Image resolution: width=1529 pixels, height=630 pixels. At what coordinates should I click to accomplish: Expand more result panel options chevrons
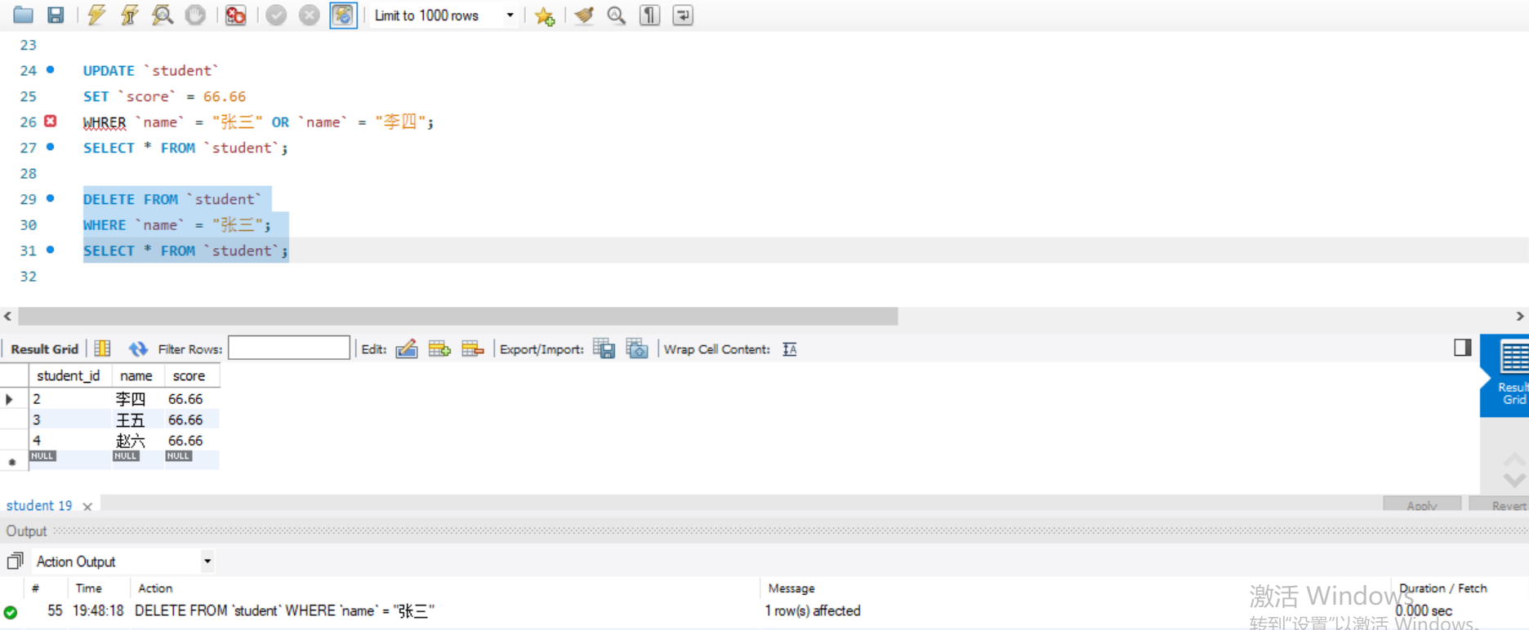(x=1514, y=471)
